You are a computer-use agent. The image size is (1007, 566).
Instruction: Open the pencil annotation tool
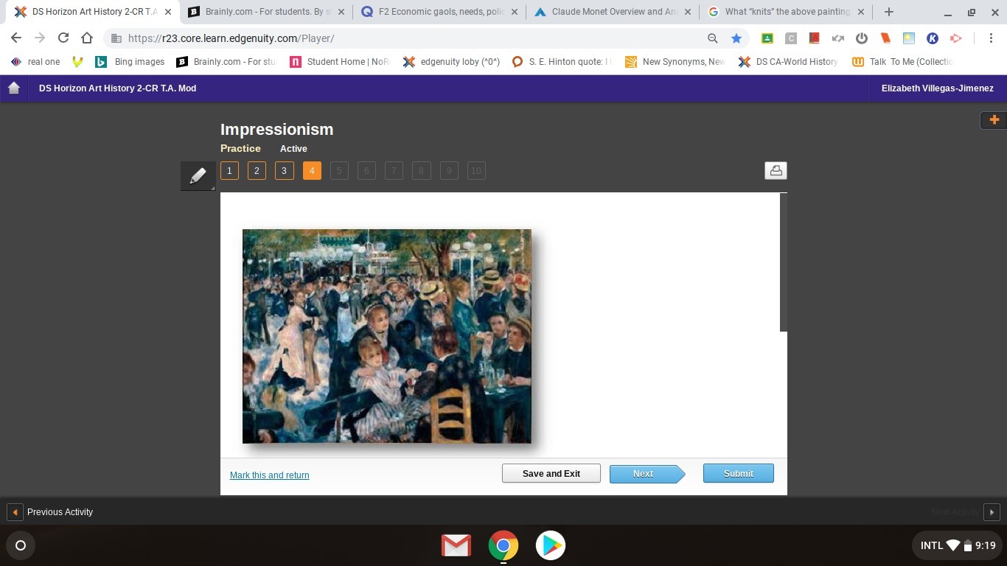tap(198, 176)
